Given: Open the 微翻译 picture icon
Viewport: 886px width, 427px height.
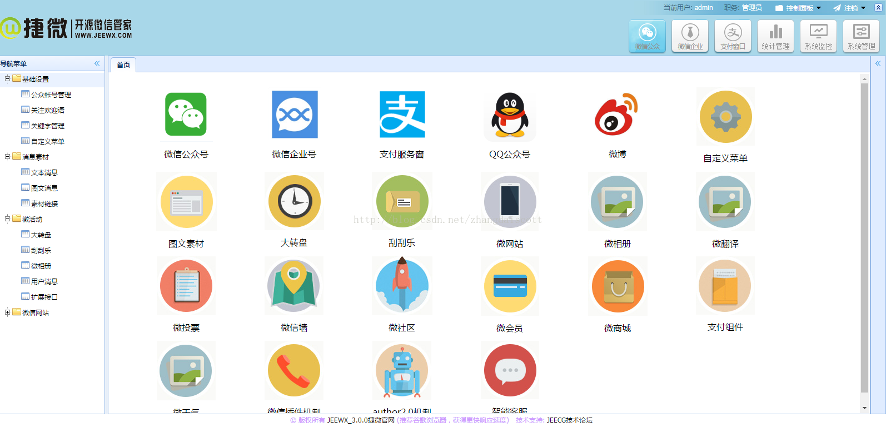Looking at the screenshot, I should point(725,202).
